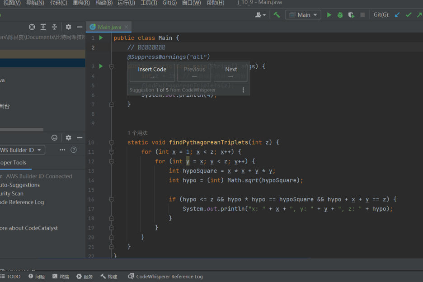Close the Main.java editor tab
Image resolution: width=423 pixels, height=282 pixels.
point(127,27)
